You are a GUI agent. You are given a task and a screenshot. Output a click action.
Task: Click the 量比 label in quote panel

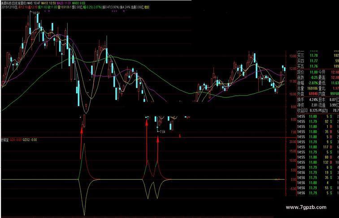tap(322, 88)
